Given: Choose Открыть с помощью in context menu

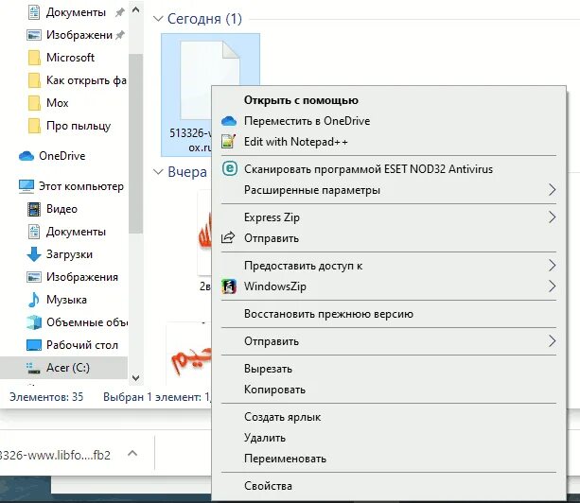Looking at the screenshot, I should click(x=388, y=100).
